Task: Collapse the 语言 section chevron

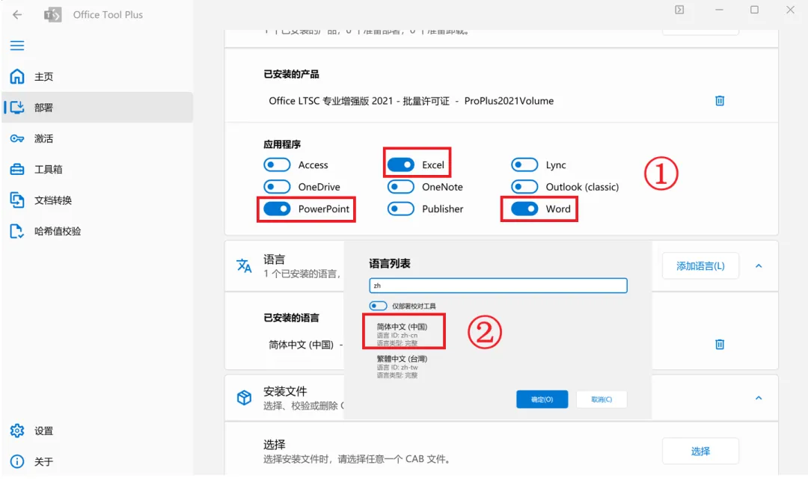Action: [x=759, y=265]
